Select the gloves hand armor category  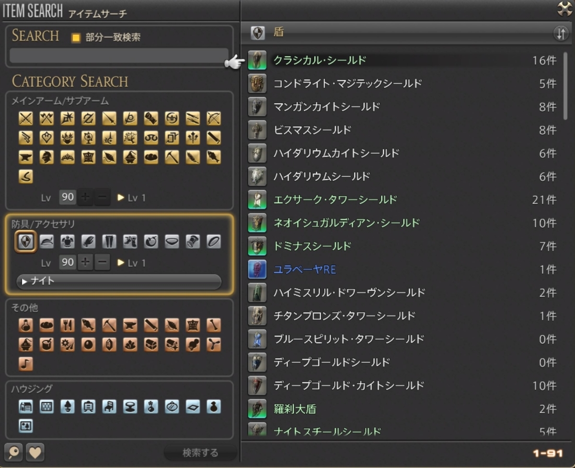[88, 242]
